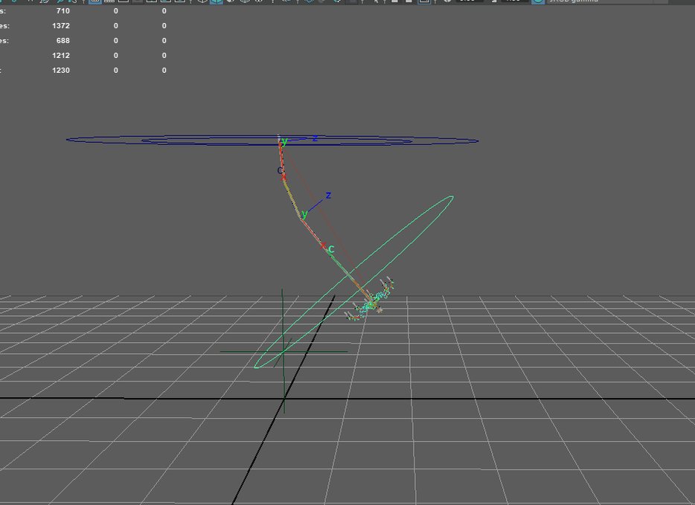Click the polygon count value 1212
695x505 pixels.
(x=61, y=55)
